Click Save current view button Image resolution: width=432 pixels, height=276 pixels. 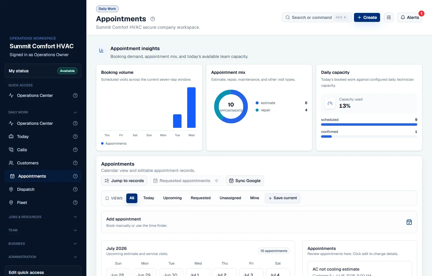(283, 198)
